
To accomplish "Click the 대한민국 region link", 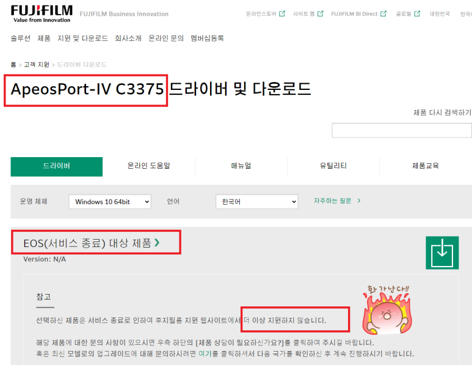I will click(x=440, y=14).
